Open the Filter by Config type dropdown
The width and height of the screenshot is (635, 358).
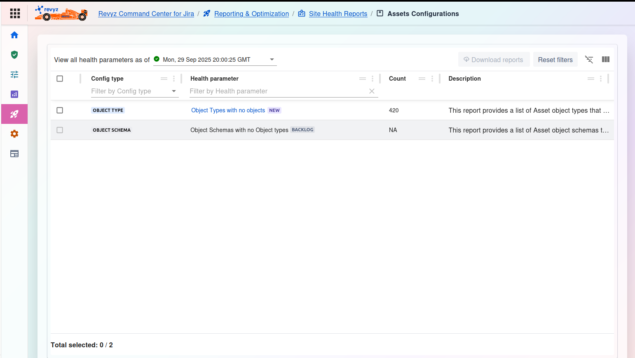pos(173,91)
